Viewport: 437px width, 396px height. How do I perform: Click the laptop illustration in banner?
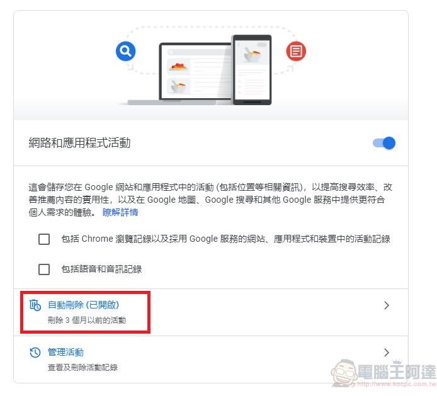tap(178, 74)
